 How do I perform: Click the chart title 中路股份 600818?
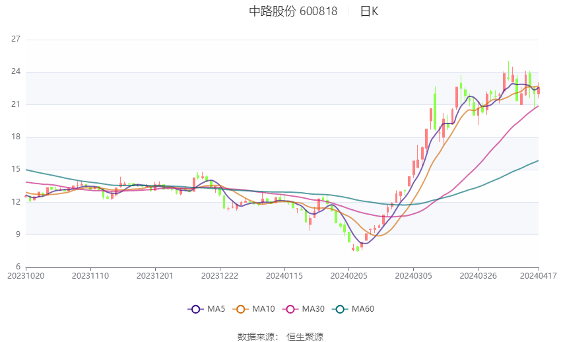pyautogui.click(x=293, y=11)
